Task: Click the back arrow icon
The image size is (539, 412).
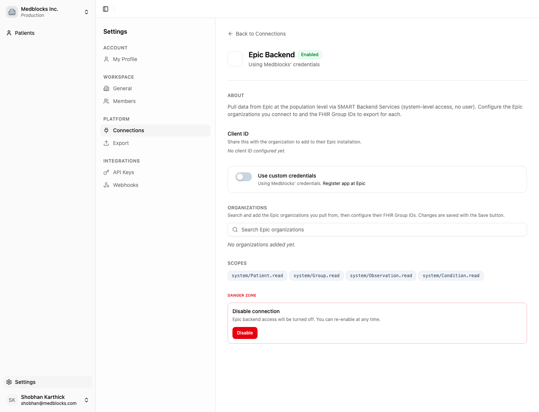Action: (231, 34)
